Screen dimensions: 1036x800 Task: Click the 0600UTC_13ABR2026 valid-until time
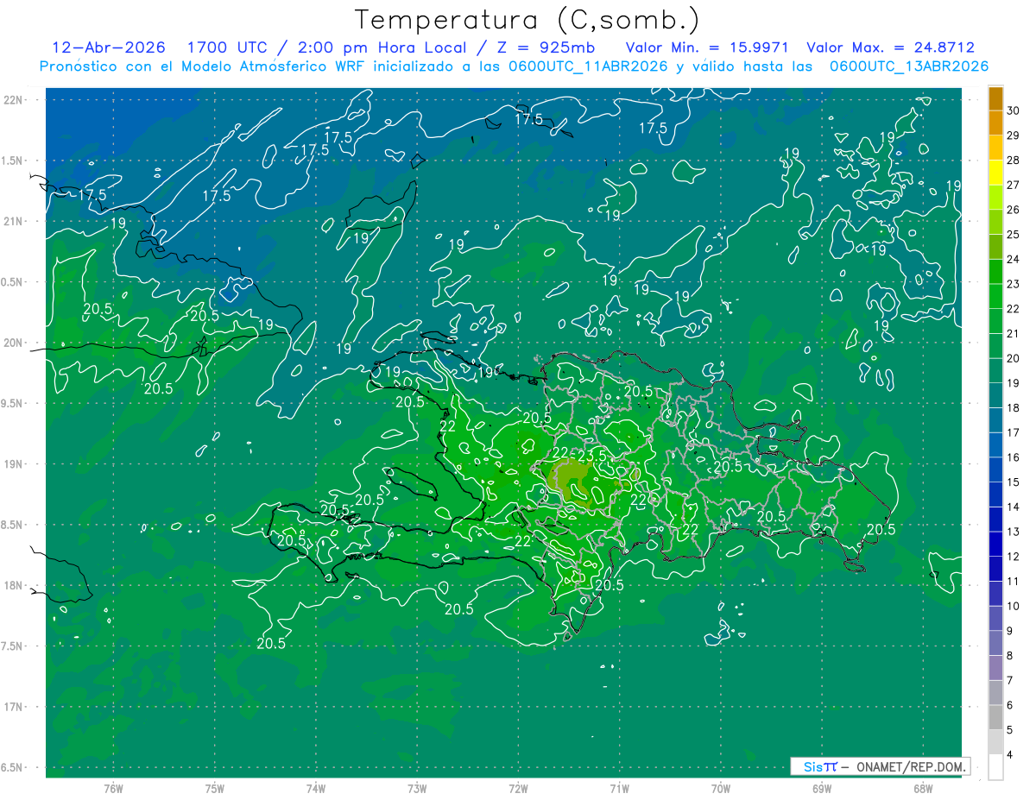[908, 66]
